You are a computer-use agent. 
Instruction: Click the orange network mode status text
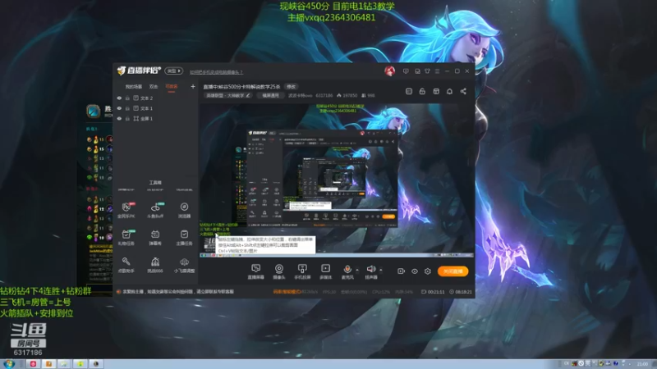tap(286, 292)
